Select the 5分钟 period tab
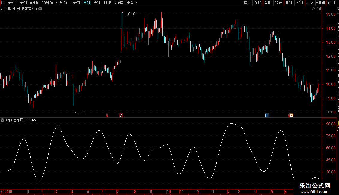The width and height of the screenshot is (339, 195). click(x=34, y=3)
